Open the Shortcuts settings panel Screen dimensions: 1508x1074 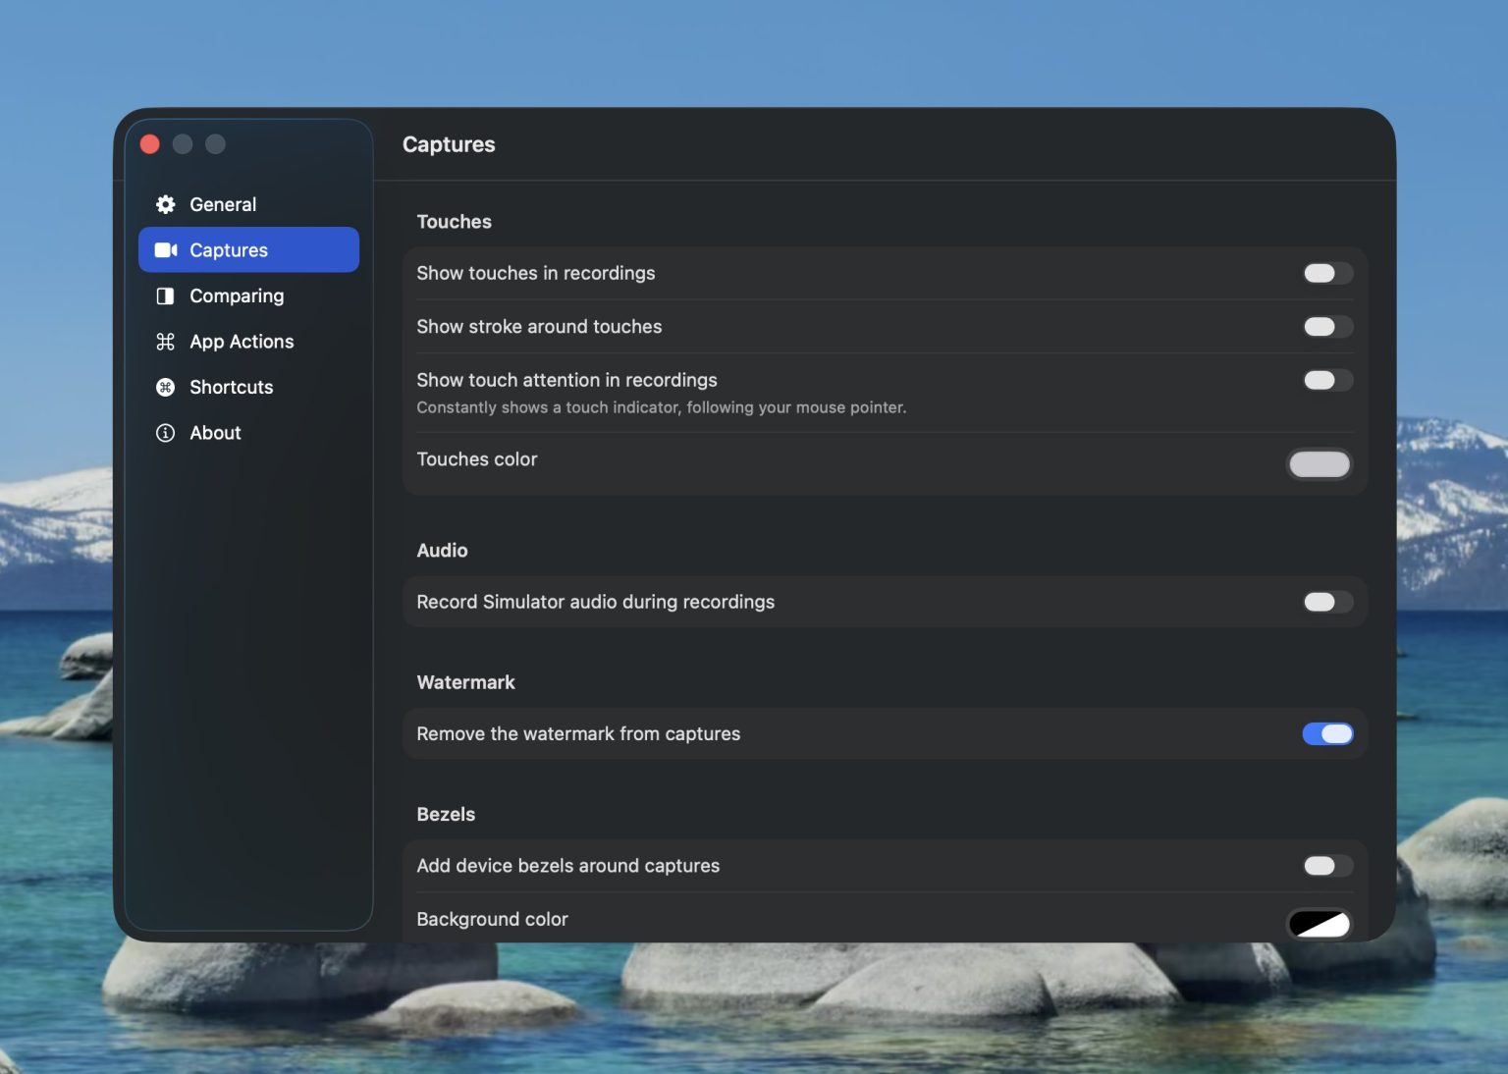pos(231,387)
